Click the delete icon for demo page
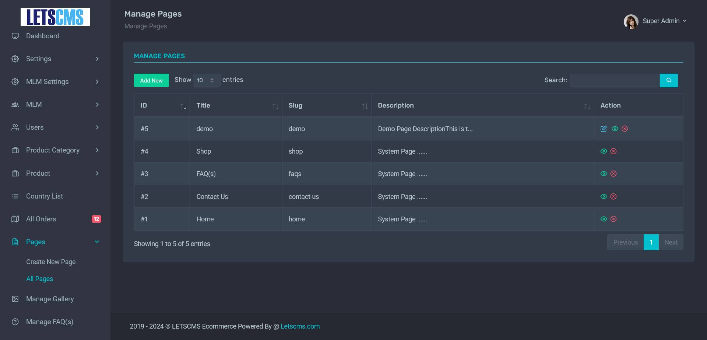The height and width of the screenshot is (340, 707). click(x=625, y=129)
